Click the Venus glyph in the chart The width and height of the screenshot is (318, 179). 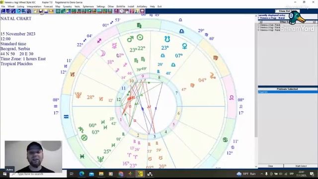tap(184, 46)
